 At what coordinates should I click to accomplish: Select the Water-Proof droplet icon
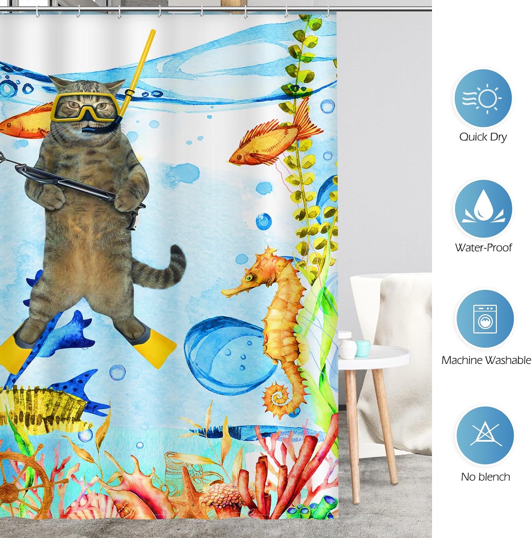pos(483,209)
